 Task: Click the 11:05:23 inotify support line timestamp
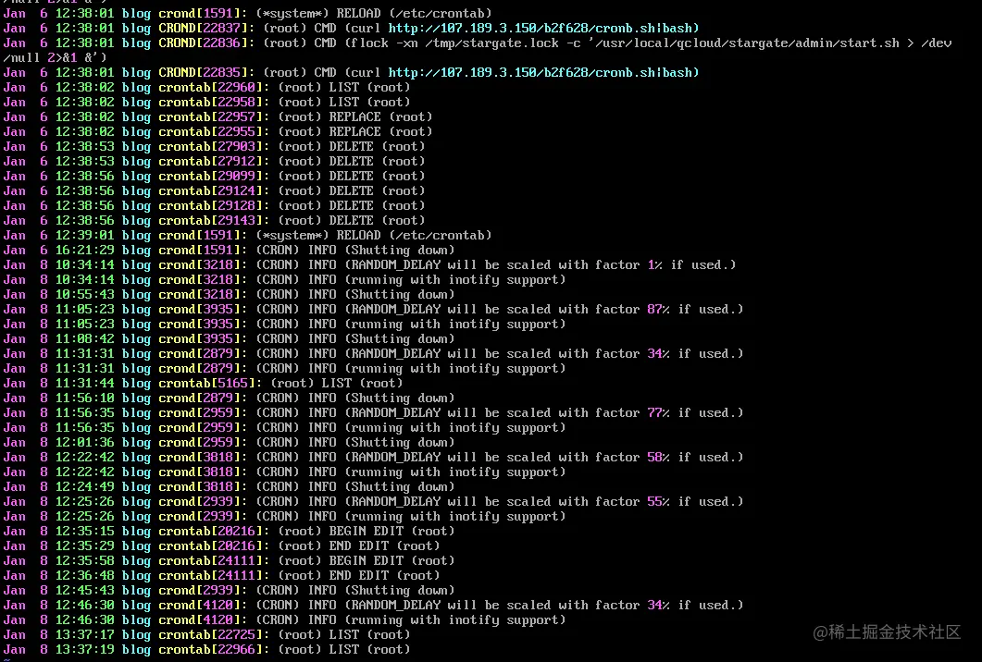(x=84, y=325)
